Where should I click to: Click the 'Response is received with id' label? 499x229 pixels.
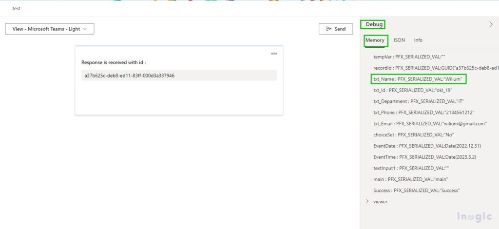[114, 62]
